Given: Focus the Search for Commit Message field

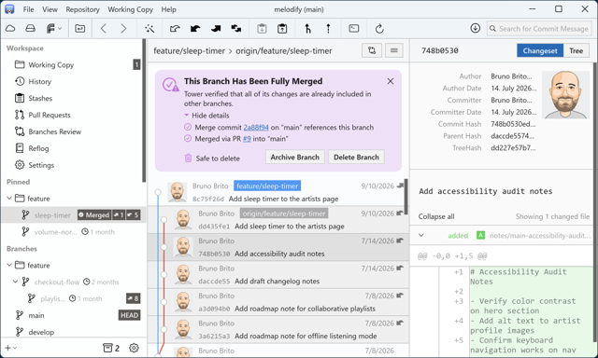Looking at the screenshot, I should [x=539, y=29].
